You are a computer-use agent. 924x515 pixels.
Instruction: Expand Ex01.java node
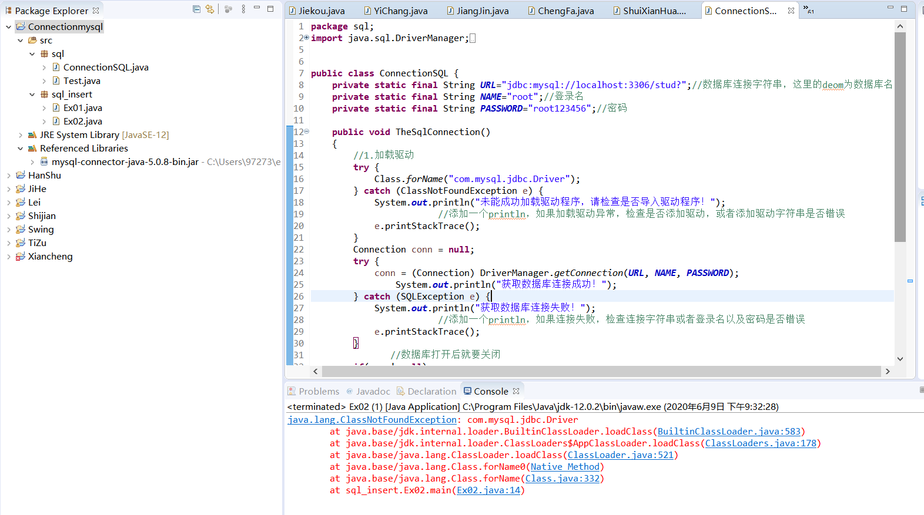(x=43, y=107)
